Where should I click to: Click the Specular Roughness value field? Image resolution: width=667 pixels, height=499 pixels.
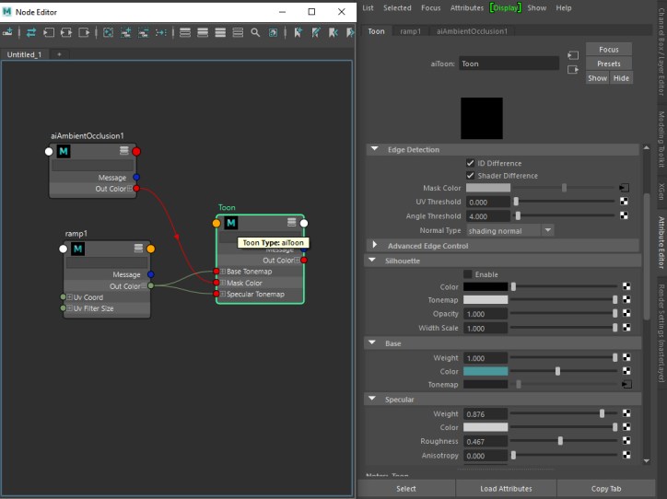coord(485,441)
